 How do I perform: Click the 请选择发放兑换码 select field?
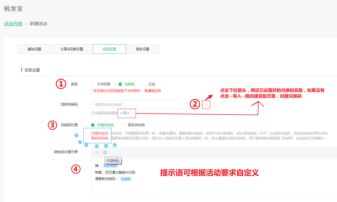click(x=151, y=104)
